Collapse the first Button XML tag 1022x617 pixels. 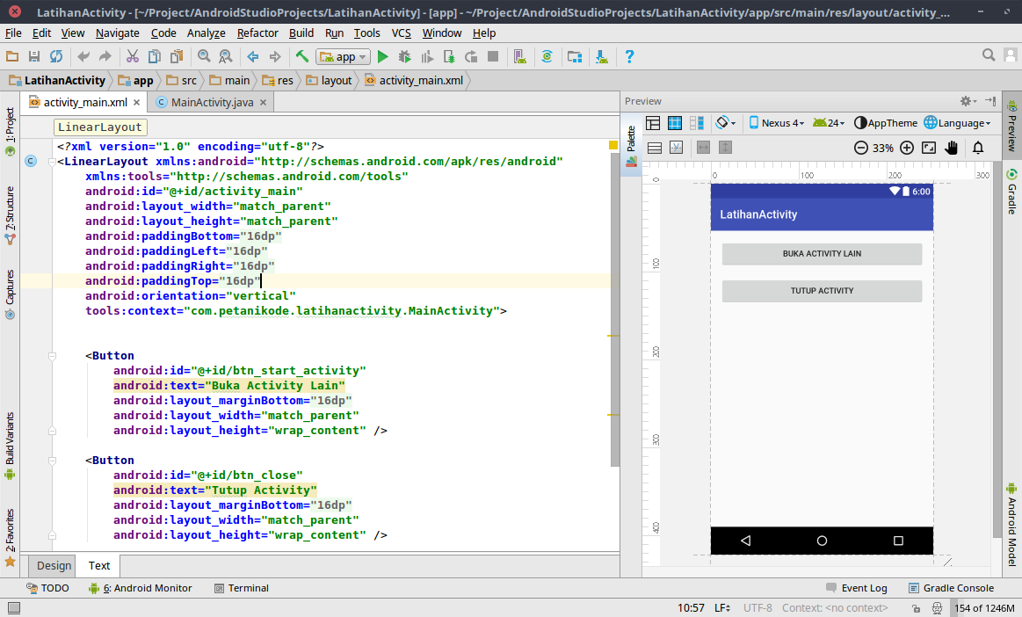tap(53, 356)
